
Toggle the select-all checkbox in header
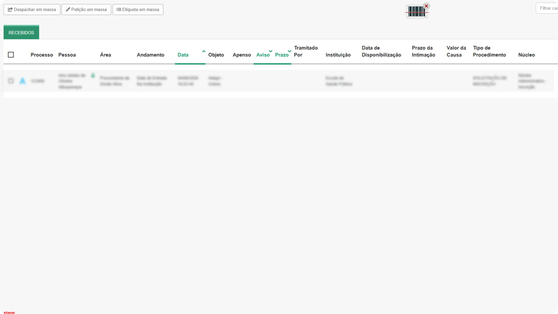click(x=11, y=55)
